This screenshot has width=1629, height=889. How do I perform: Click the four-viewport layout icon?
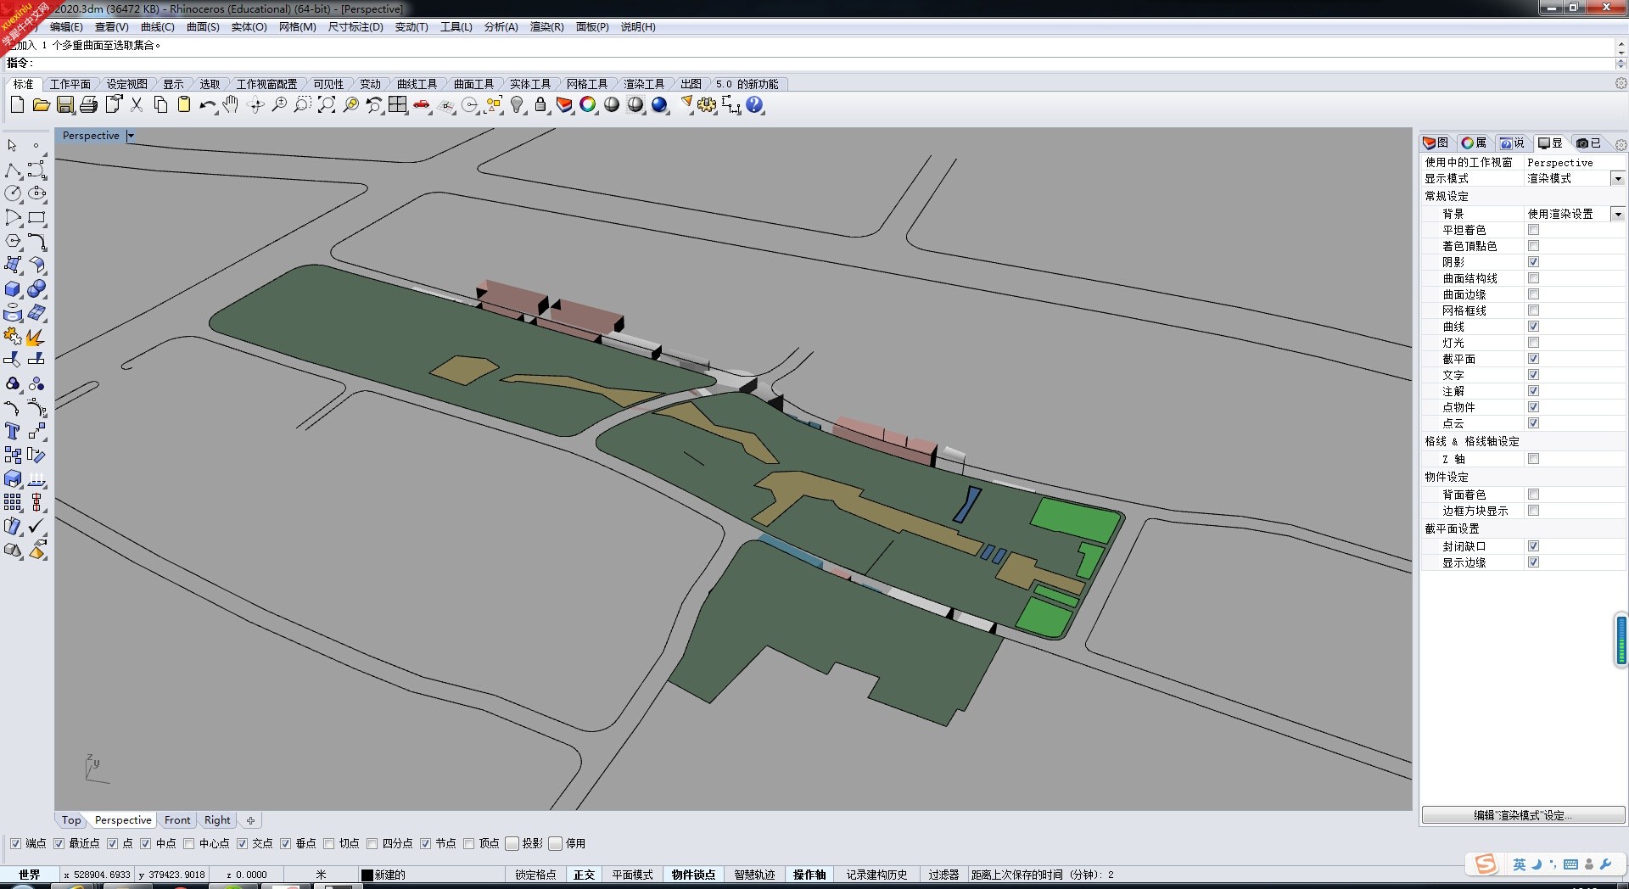pos(398,104)
